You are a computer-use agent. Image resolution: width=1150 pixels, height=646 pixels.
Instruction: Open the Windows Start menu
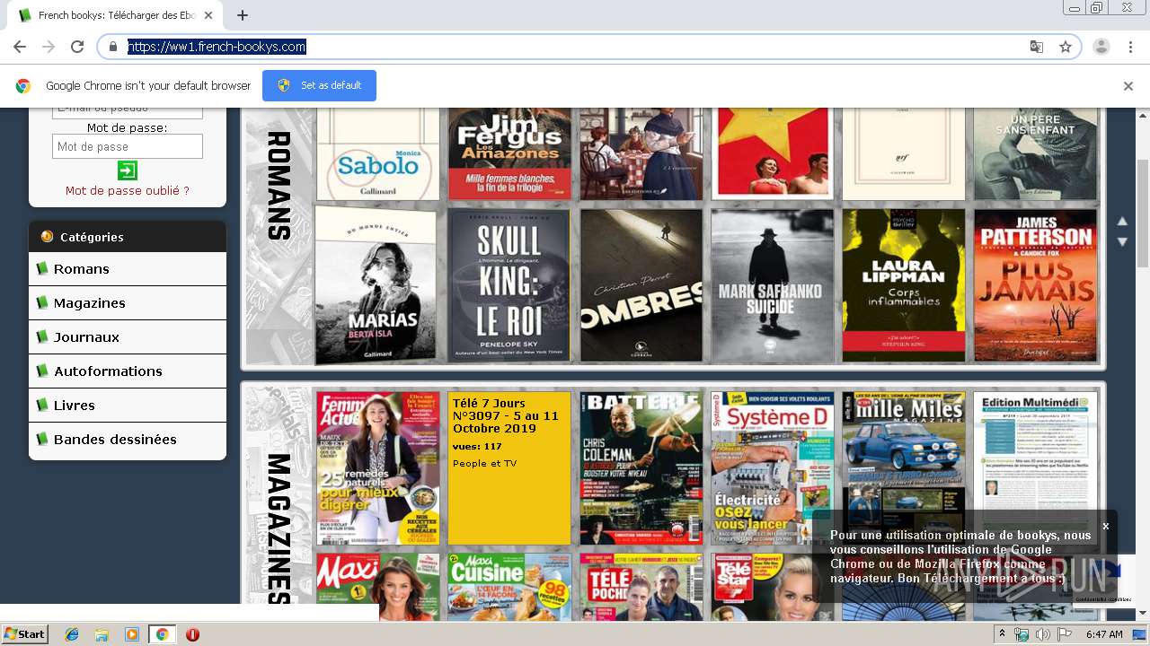pyautogui.click(x=25, y=633)
